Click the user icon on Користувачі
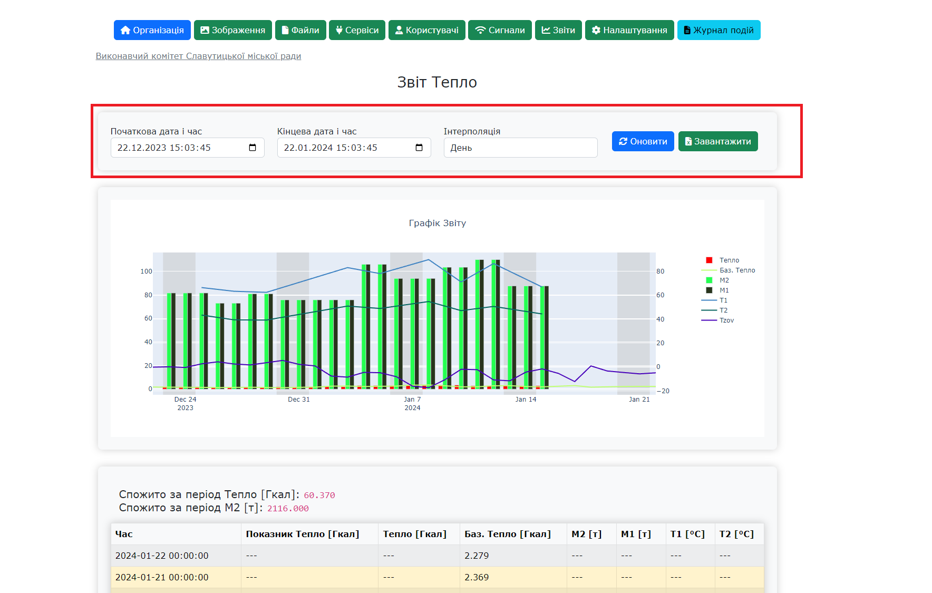Image resolution: width=932 pixels, height=593 pixels. coord(399,31)
